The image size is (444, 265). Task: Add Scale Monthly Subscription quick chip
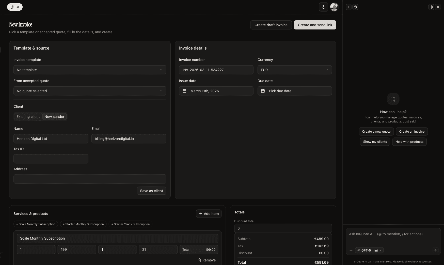36,224
